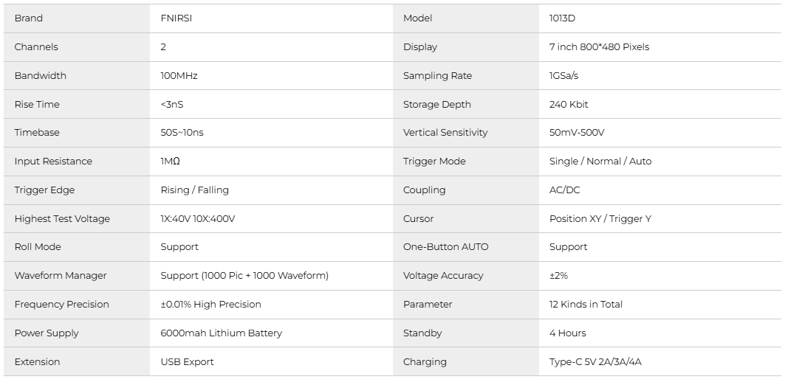788x385 pixels.
Task: Click the Vertical Sensitivity label
Action: [445, 133]
